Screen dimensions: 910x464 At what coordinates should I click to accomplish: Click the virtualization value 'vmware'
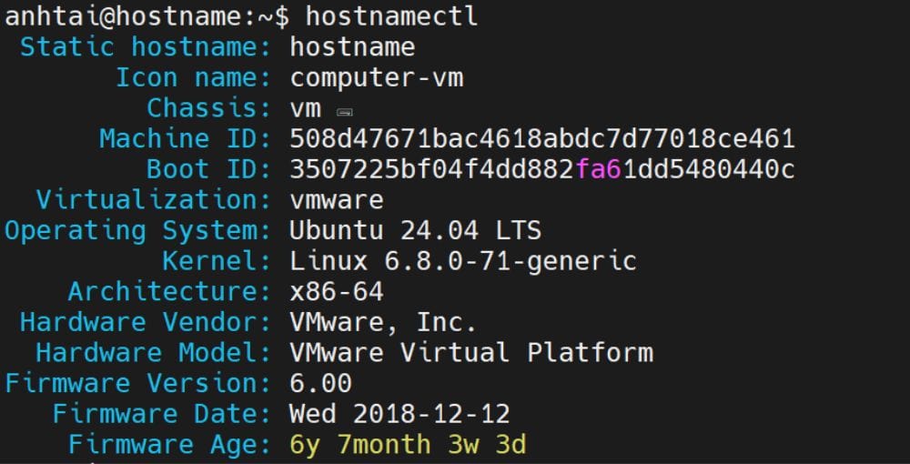337,201
